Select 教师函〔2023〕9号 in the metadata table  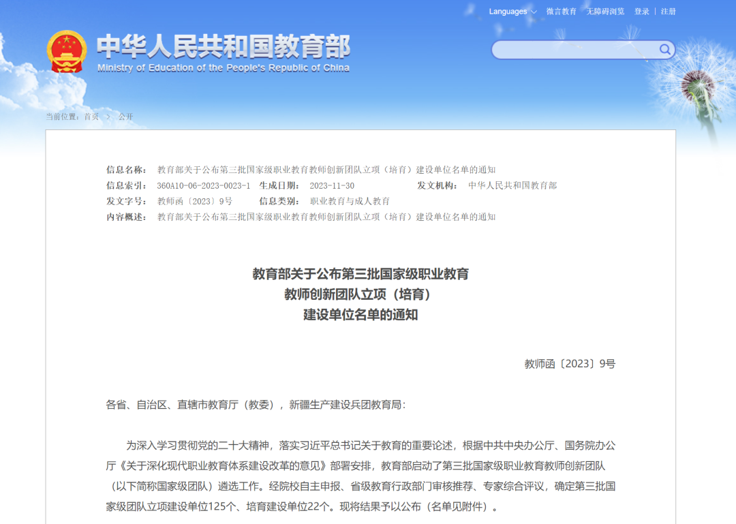coord(195,201)
